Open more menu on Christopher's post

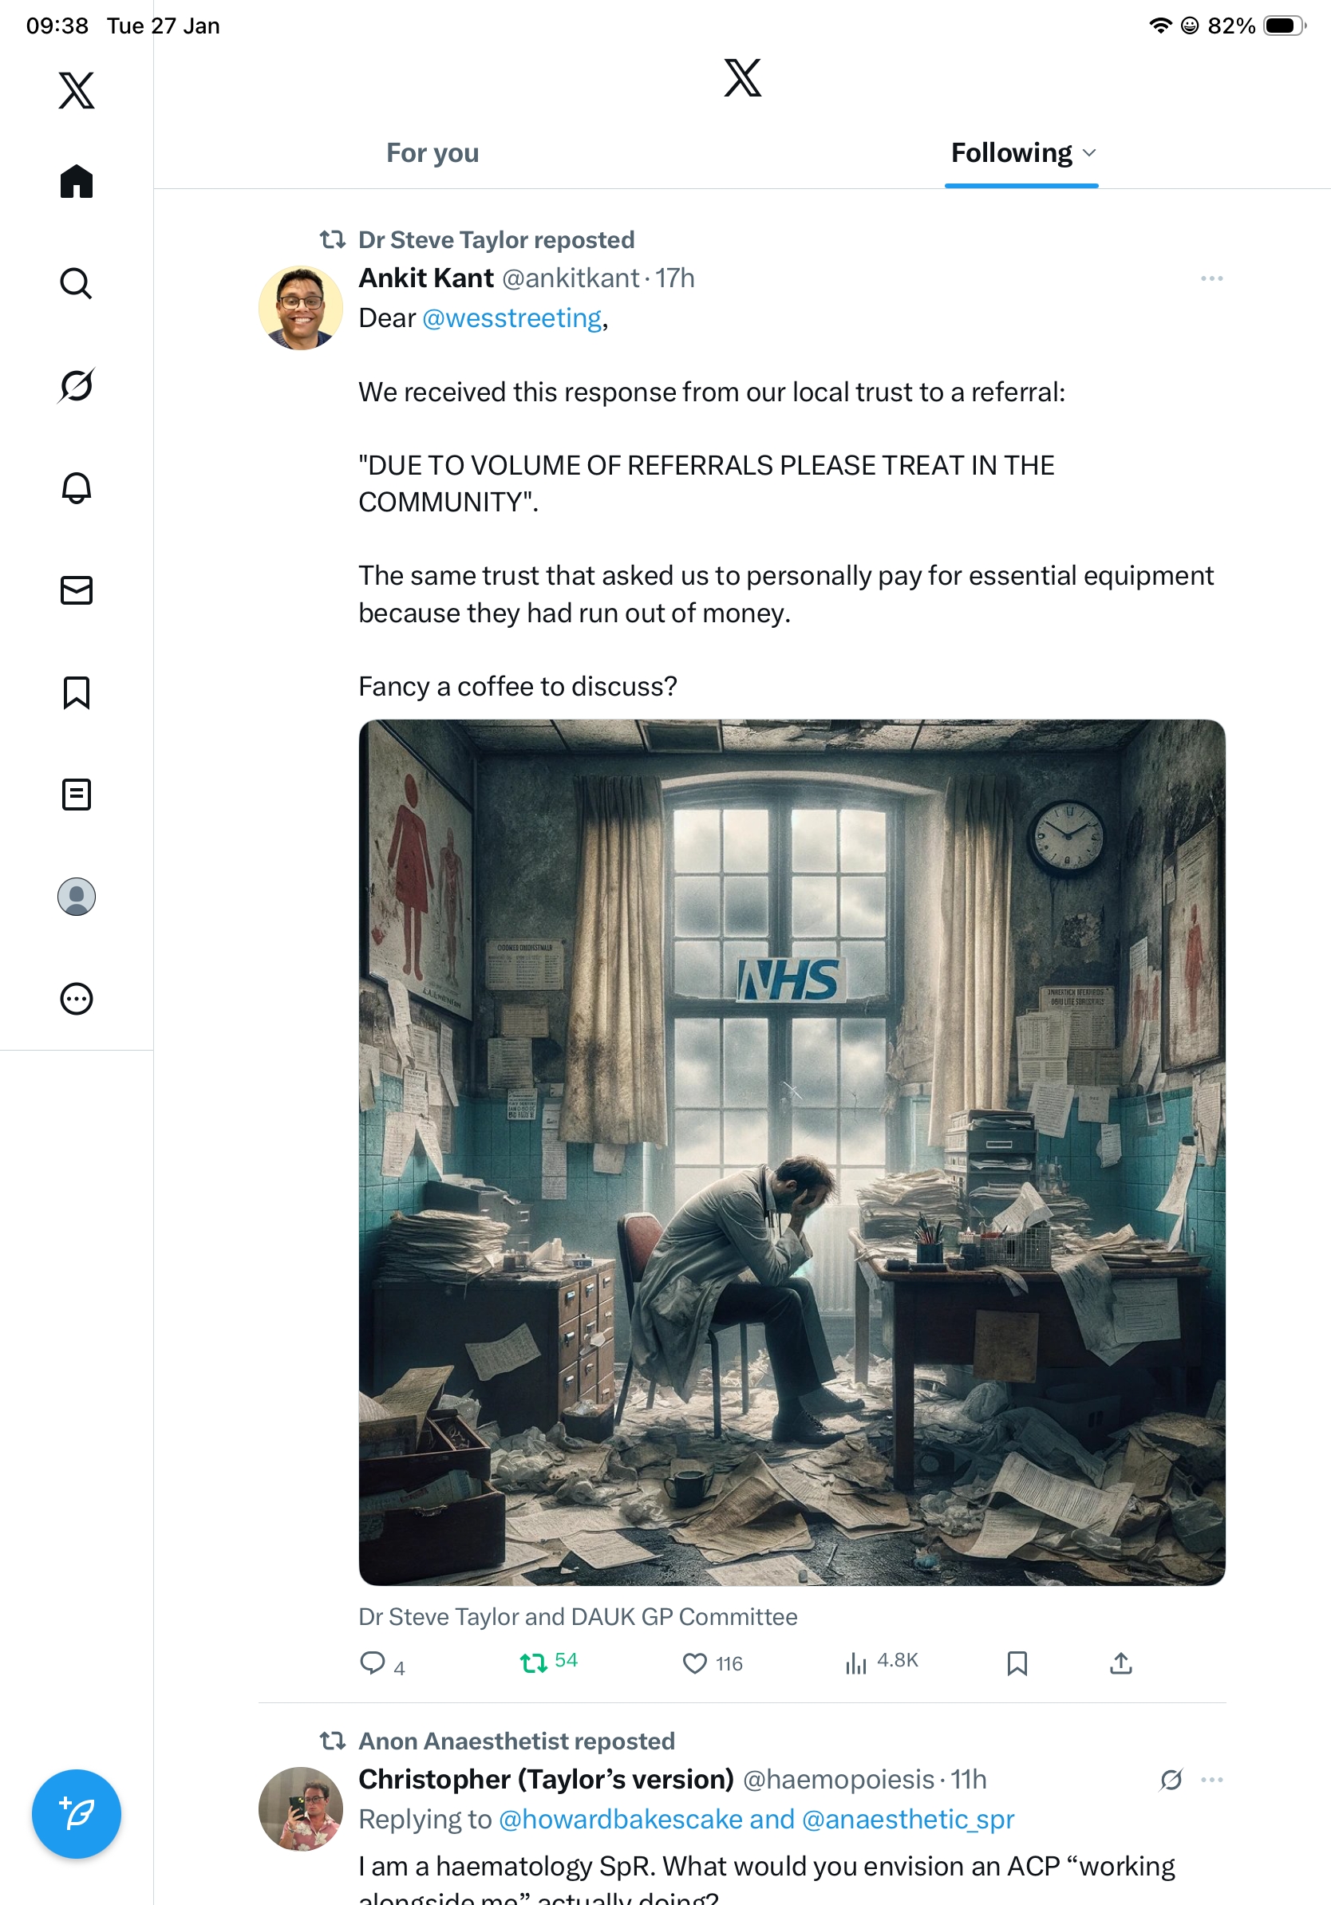tap(1211, 1780)
